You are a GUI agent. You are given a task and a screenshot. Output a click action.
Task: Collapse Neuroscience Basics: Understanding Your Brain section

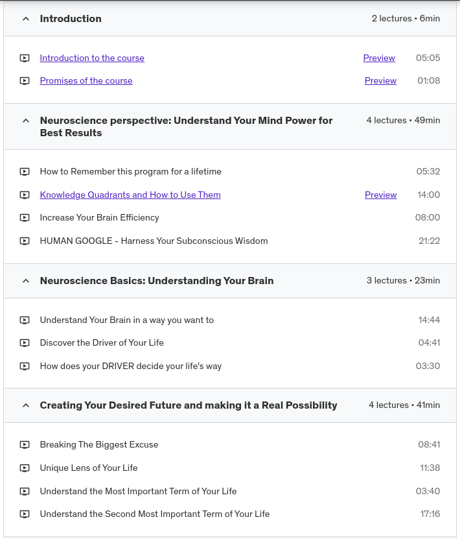tap(26, 281)
